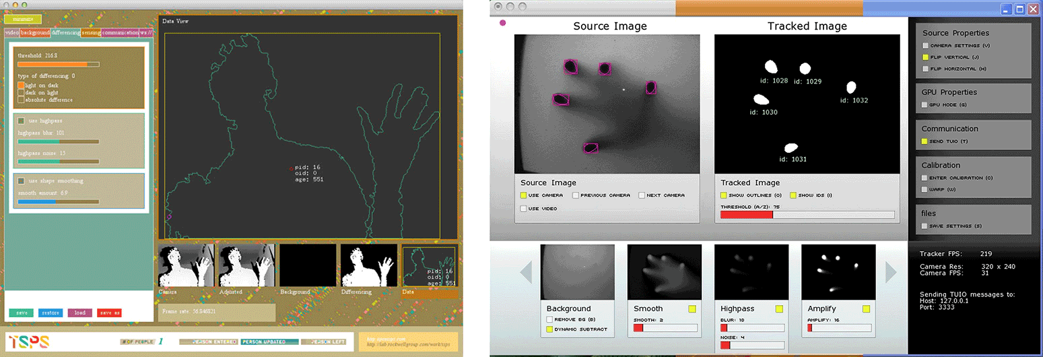
Task: Select the Camera view thumbnail
Action: [x=185, y=266]
